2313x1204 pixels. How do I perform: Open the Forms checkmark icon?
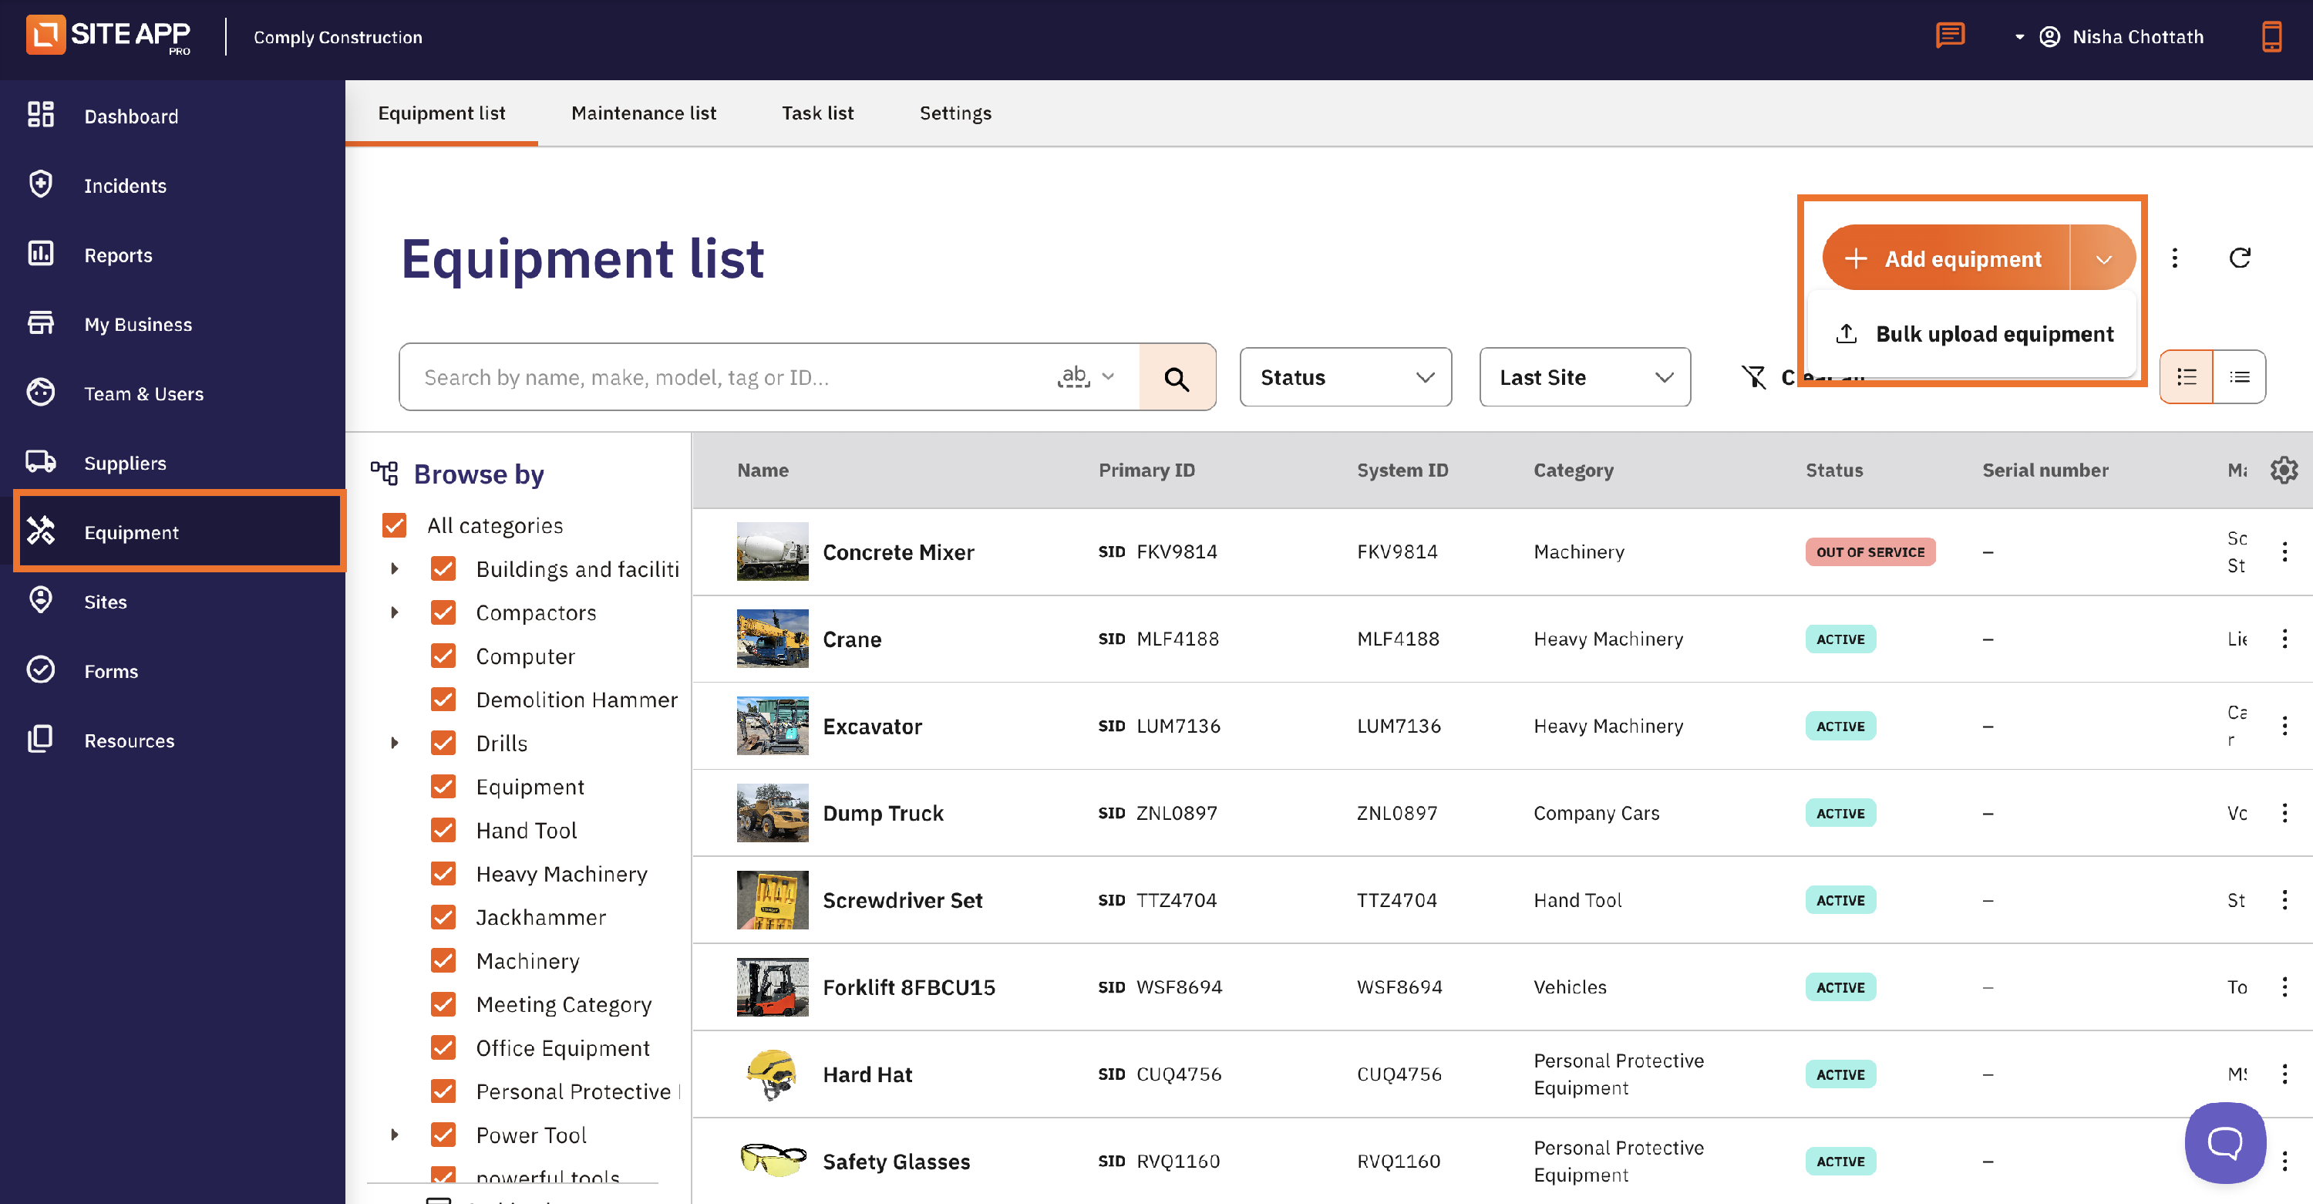click(x=40, y=670)
